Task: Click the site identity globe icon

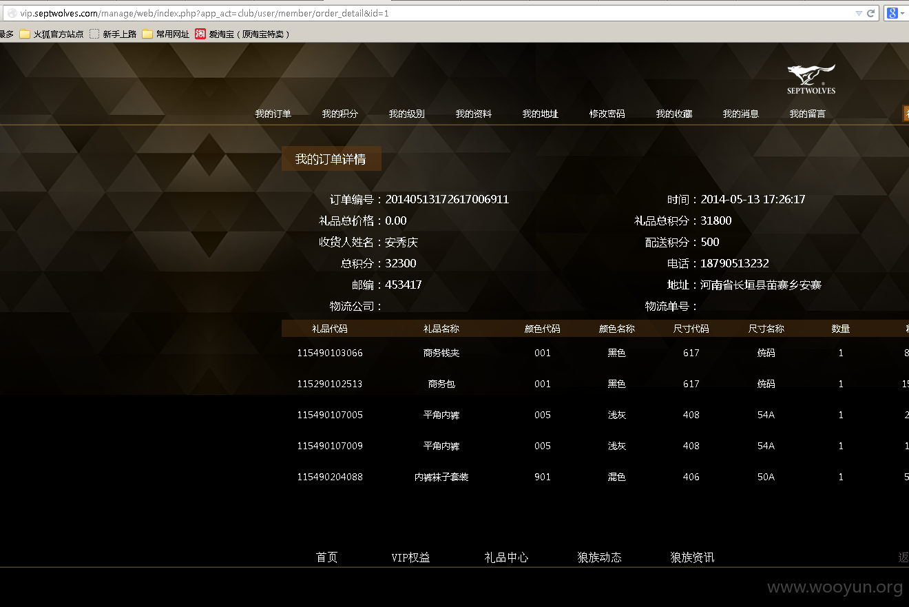Action: (x=12, y=13)
